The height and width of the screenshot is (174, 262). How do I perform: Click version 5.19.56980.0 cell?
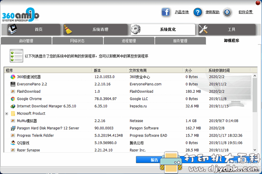coord(106,143)
